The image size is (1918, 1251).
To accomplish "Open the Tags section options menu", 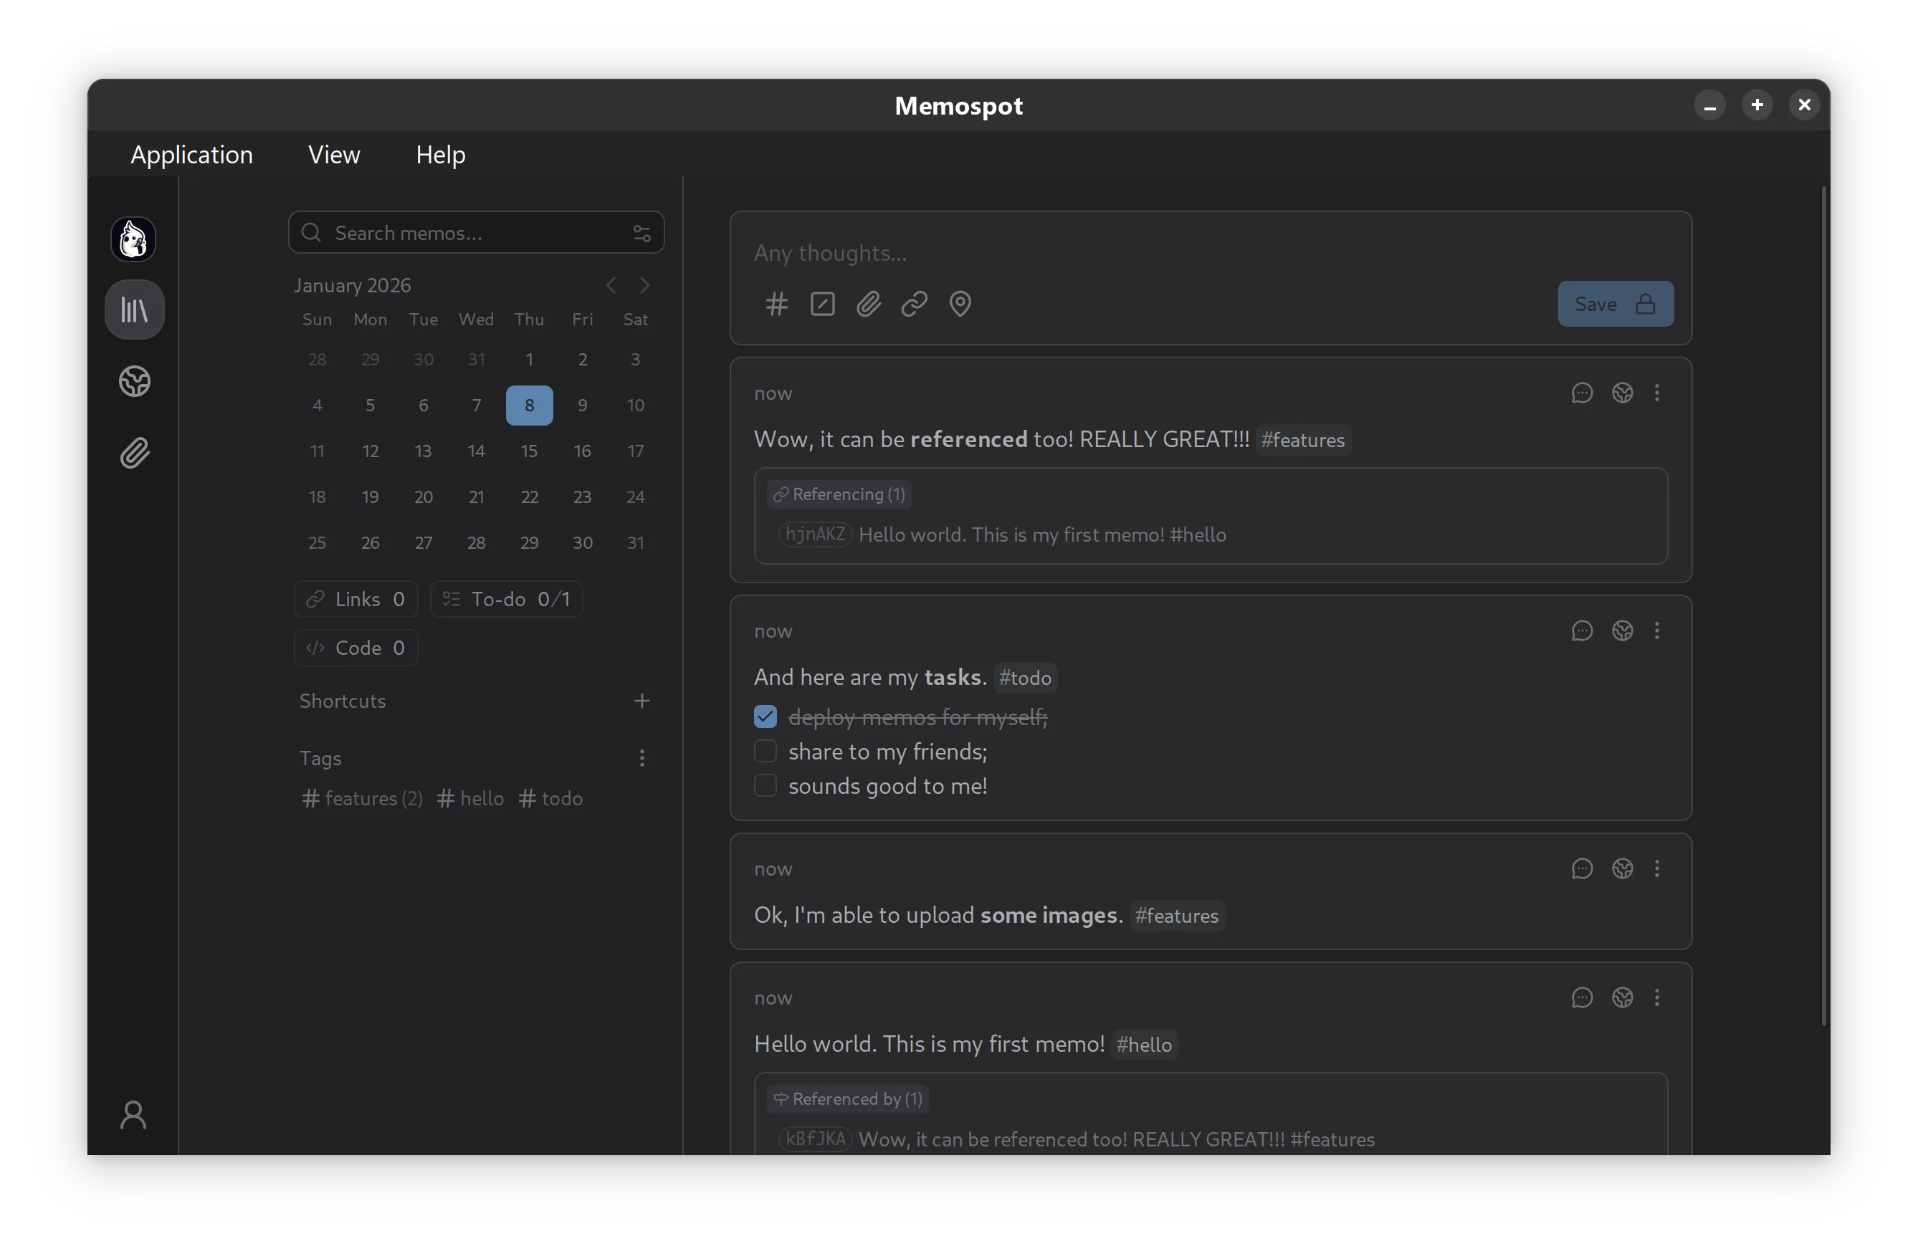I will (641, 758).
